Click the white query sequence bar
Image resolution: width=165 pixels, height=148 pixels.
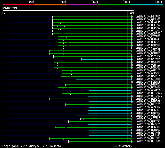click(x=68, y=11)
